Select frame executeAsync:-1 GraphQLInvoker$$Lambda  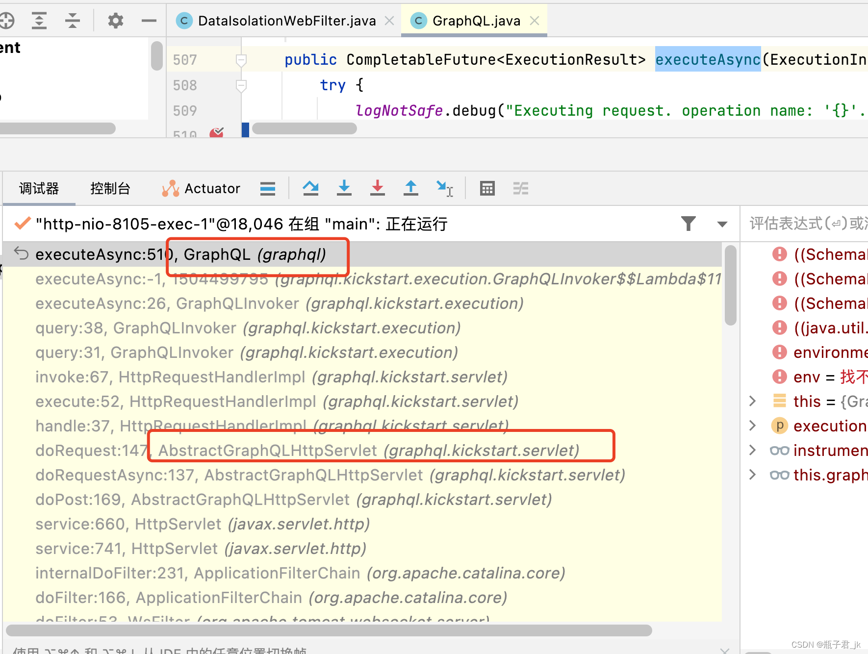click(x=363, y=279)
